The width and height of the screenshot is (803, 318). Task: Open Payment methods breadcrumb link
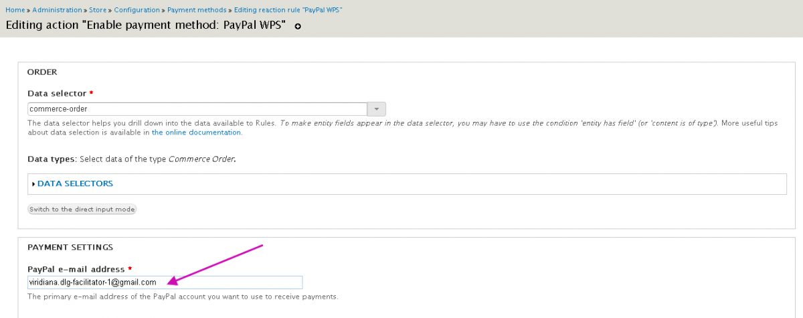197,10
